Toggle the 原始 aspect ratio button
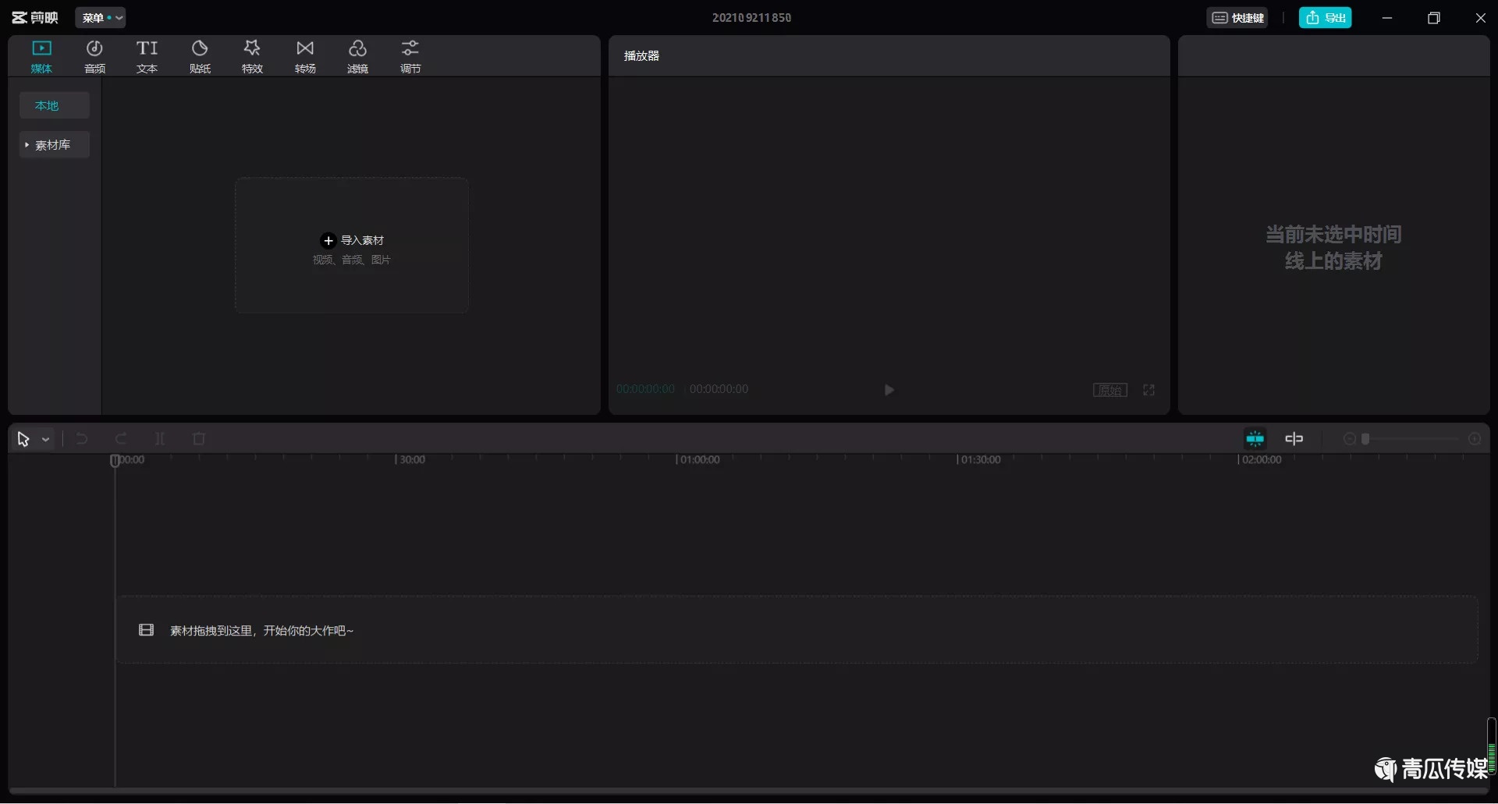This screenshot has width=1498, height=804. tap(1109, 390)
